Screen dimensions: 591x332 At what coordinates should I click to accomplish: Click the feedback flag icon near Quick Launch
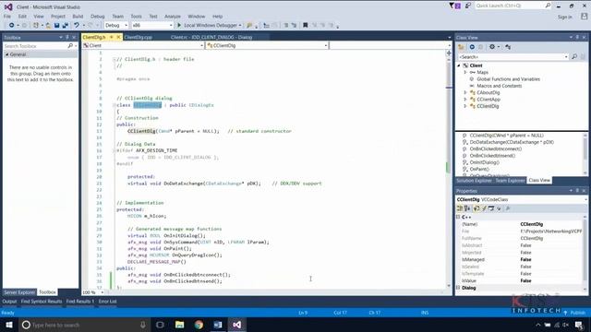coord(468,6)
